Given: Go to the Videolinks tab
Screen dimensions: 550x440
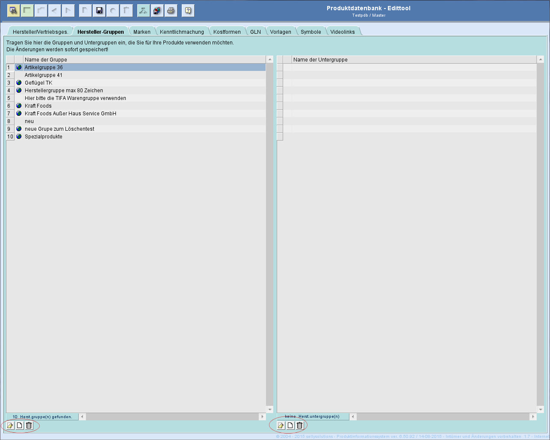Looking at the screenshot, I should point(342,32).
